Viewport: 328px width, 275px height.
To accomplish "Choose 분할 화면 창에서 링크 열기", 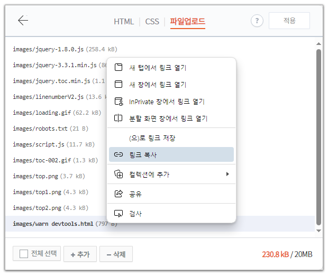I will pos(171,118).
